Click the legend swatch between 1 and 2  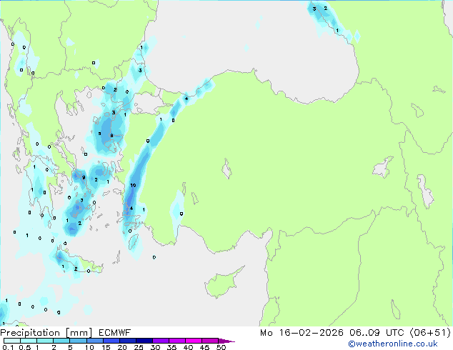click(45, 341)
